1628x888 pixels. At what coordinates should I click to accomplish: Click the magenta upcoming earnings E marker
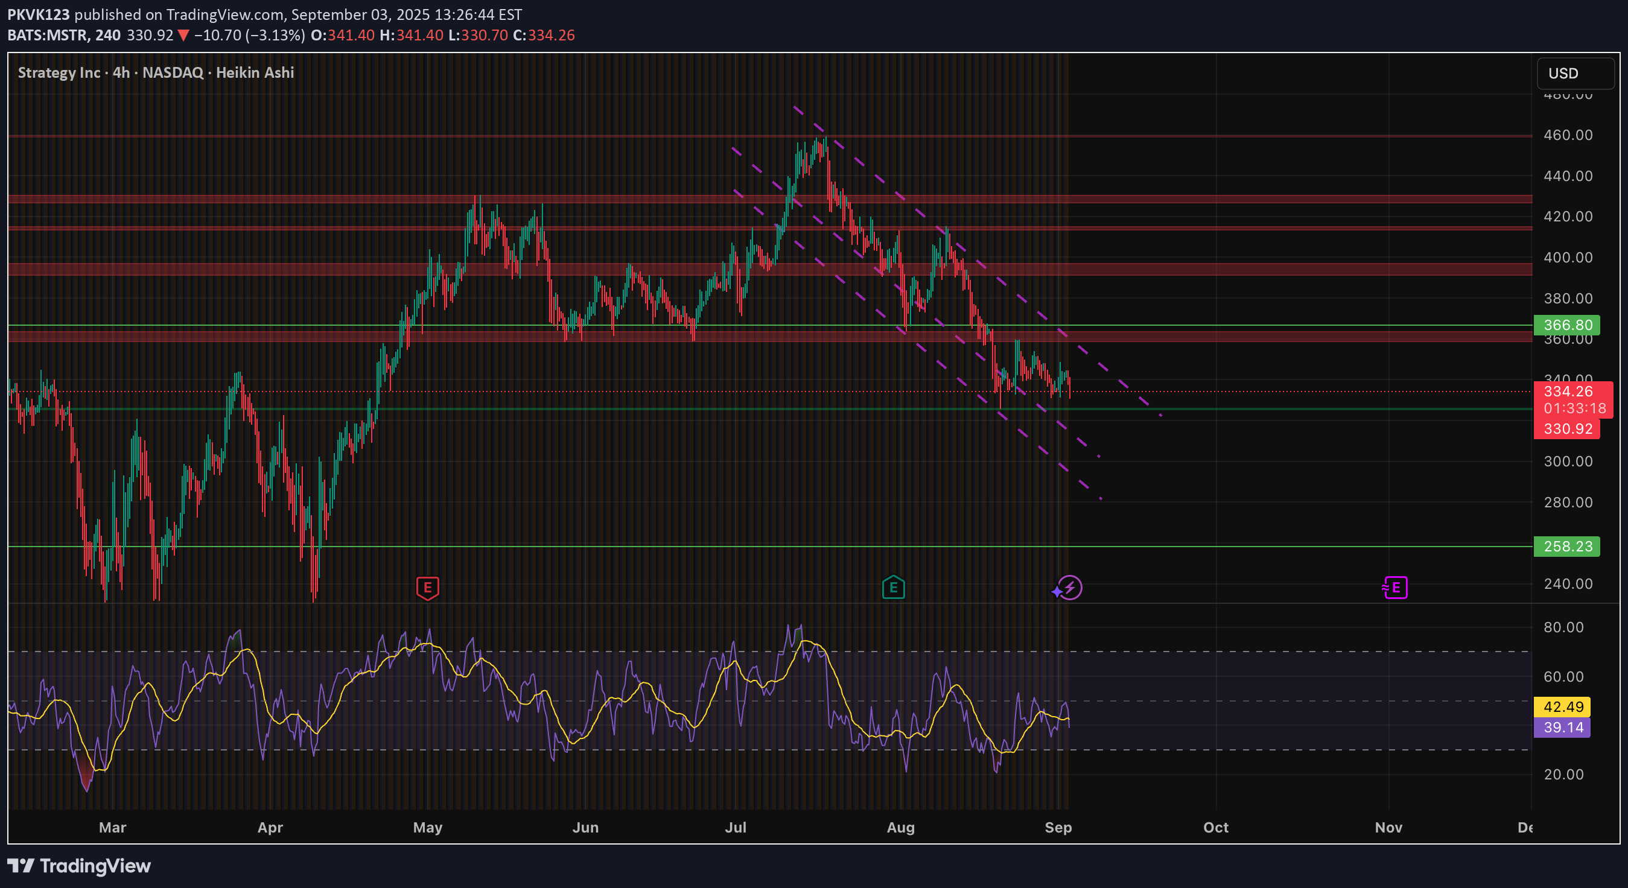coord(1396,588)
